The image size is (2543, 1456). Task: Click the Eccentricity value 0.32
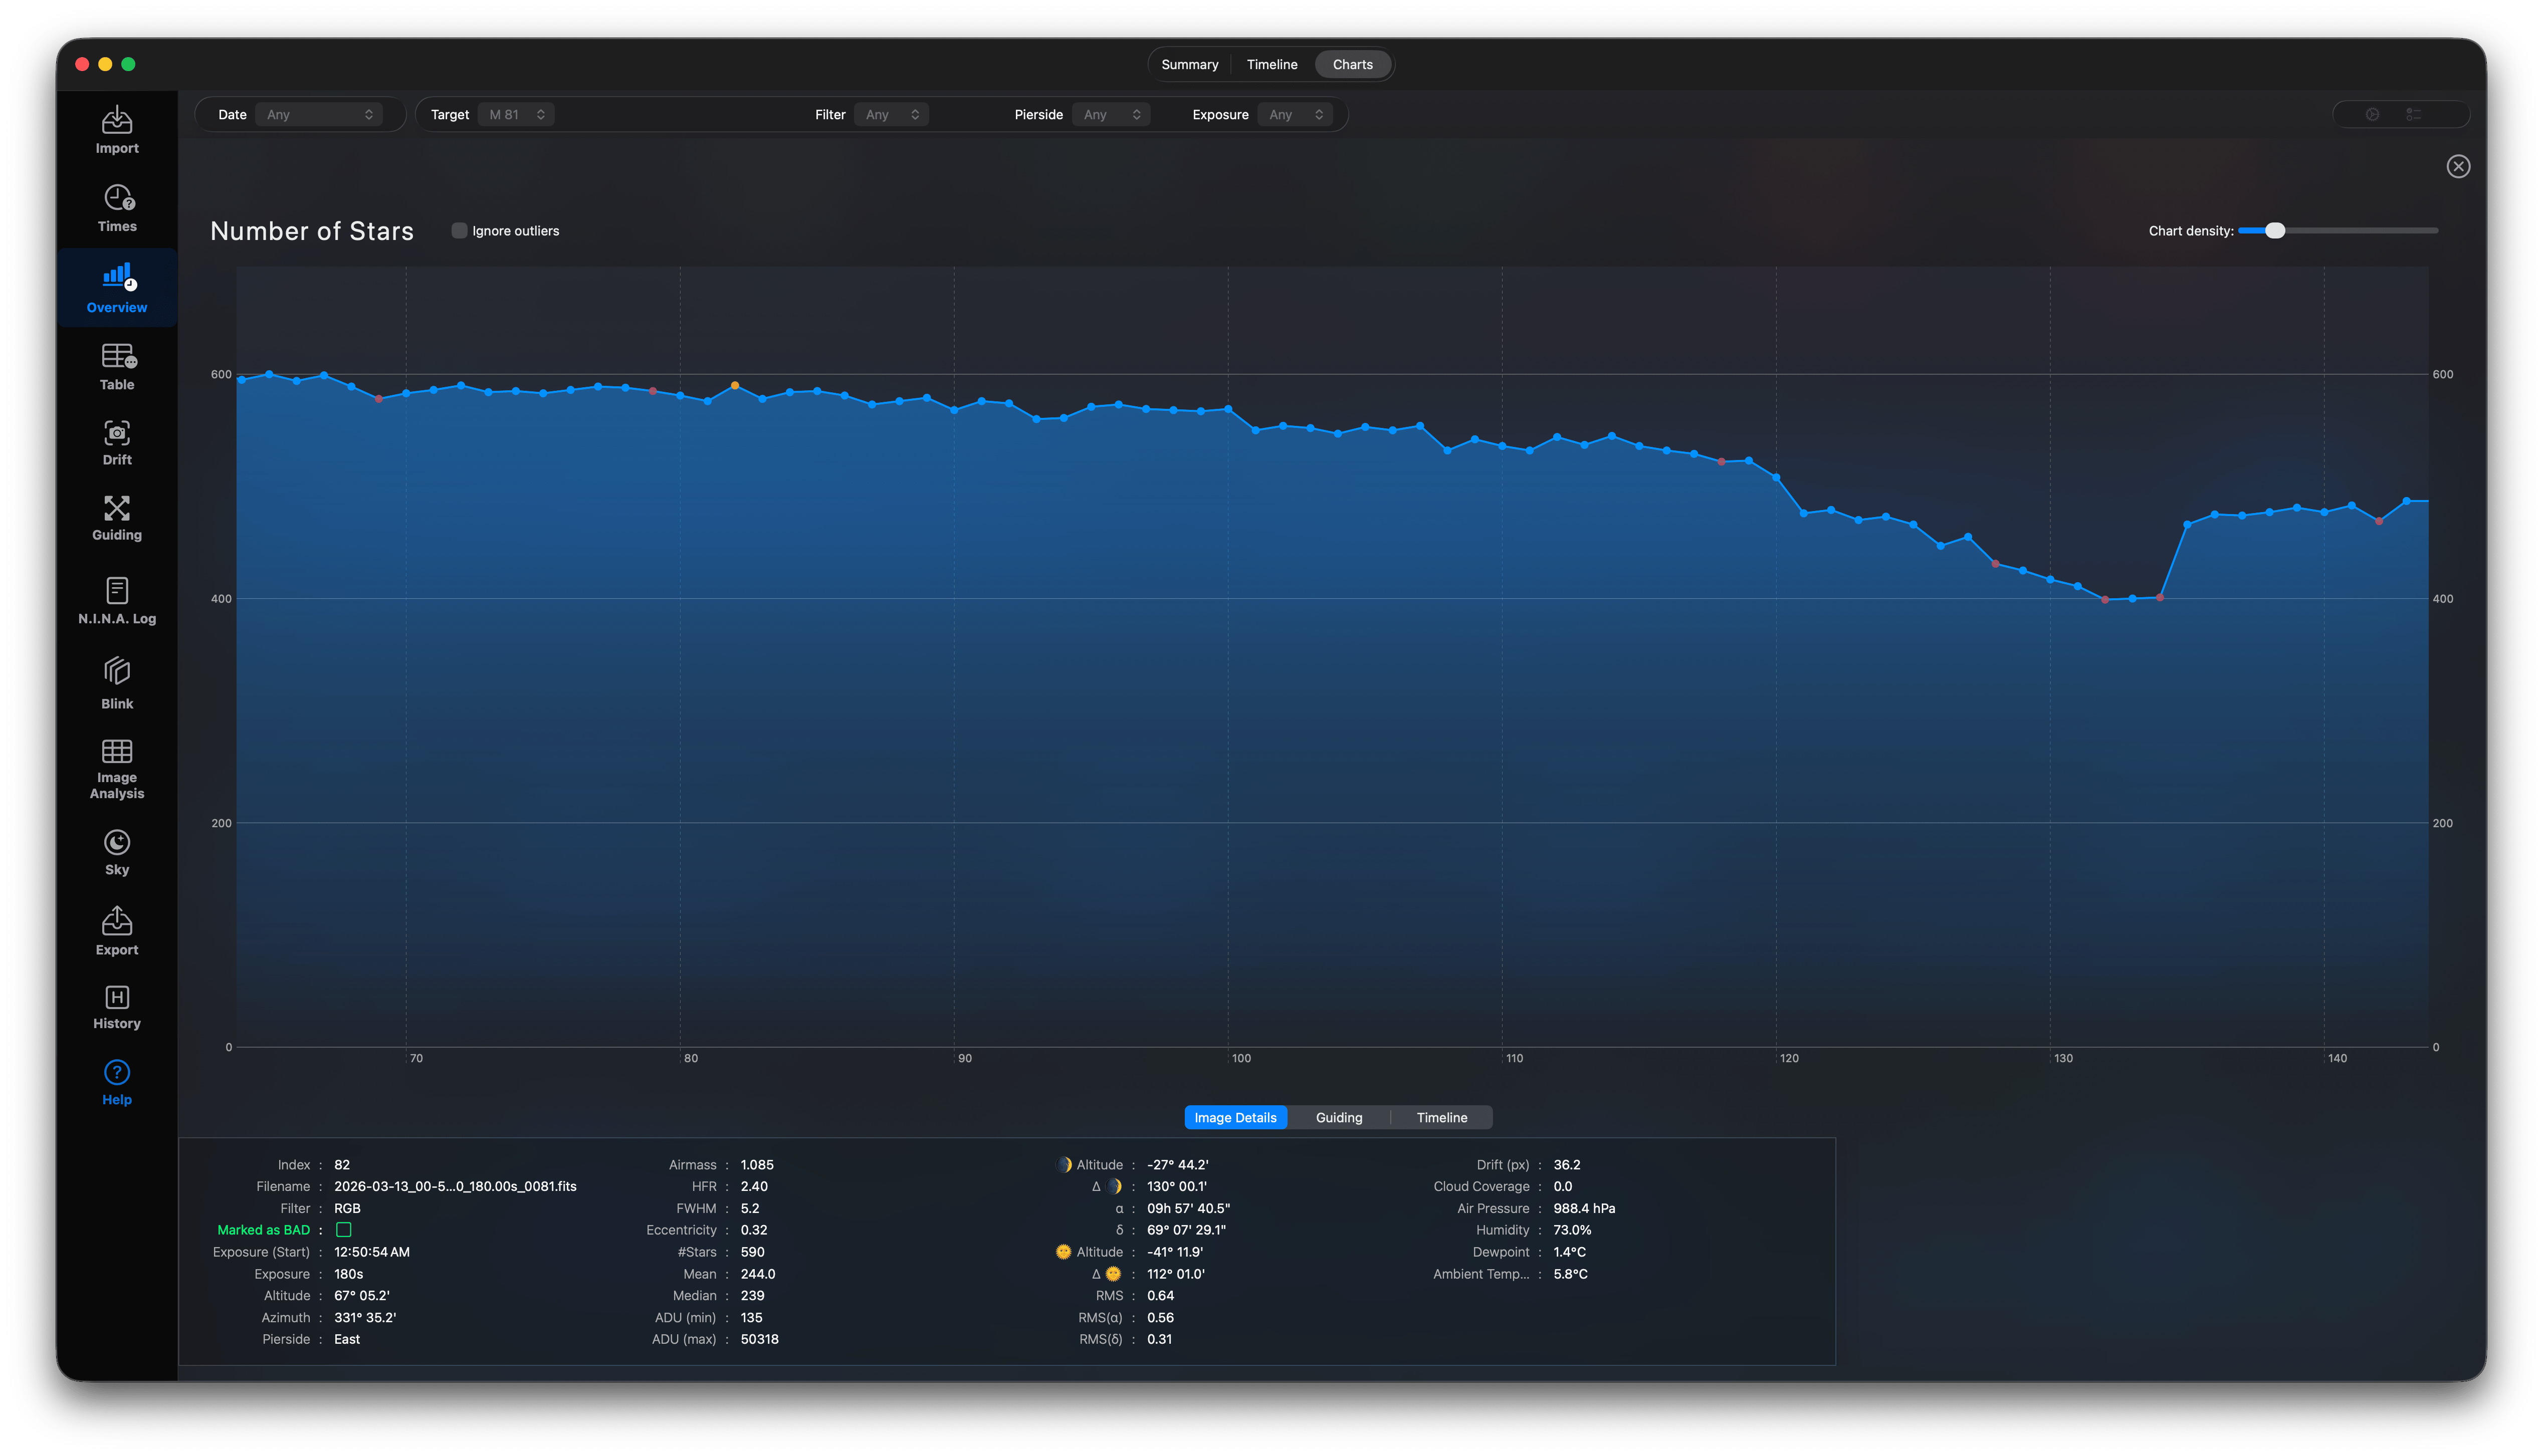(x=753, y=1230)
